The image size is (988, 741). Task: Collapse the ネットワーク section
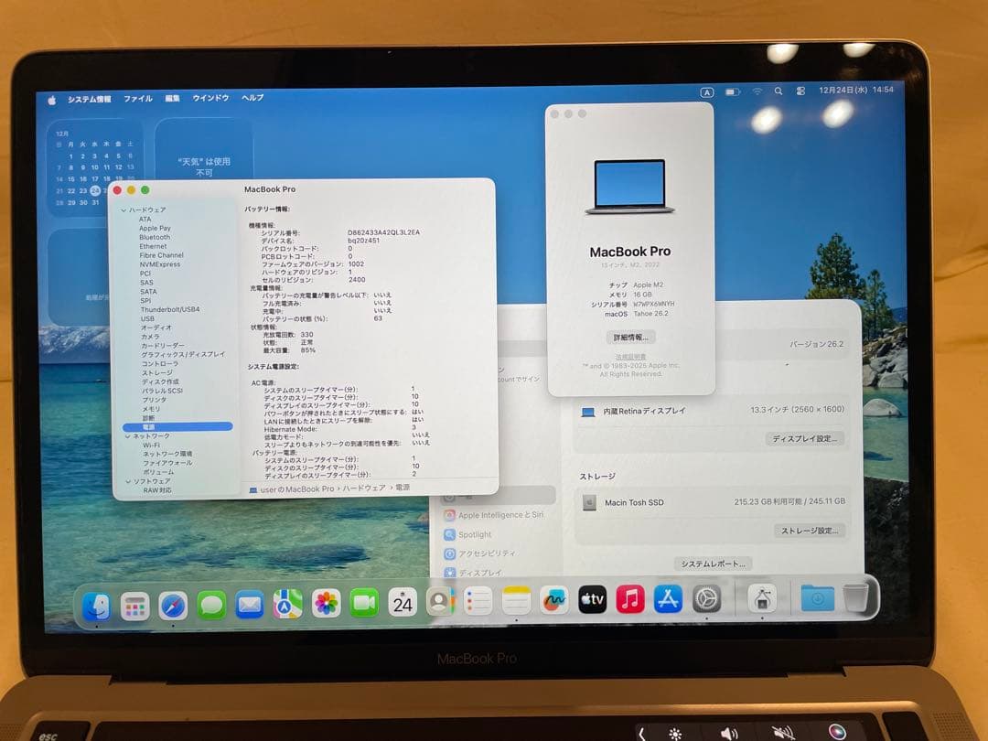[x=126, y=435]
